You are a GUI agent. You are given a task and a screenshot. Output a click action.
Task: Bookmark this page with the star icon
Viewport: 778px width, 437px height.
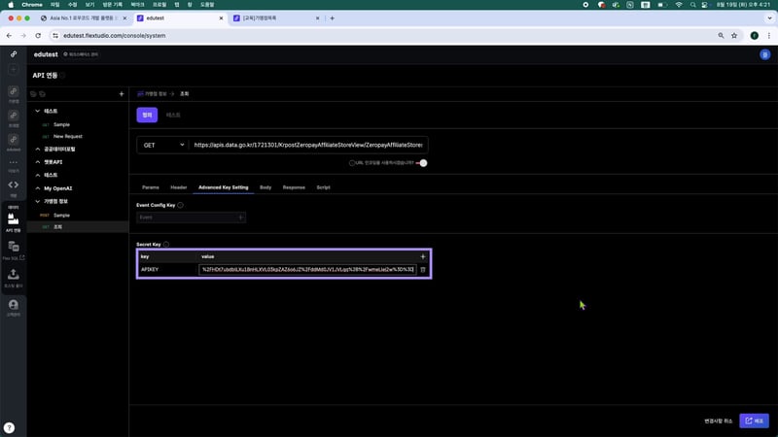734,35
